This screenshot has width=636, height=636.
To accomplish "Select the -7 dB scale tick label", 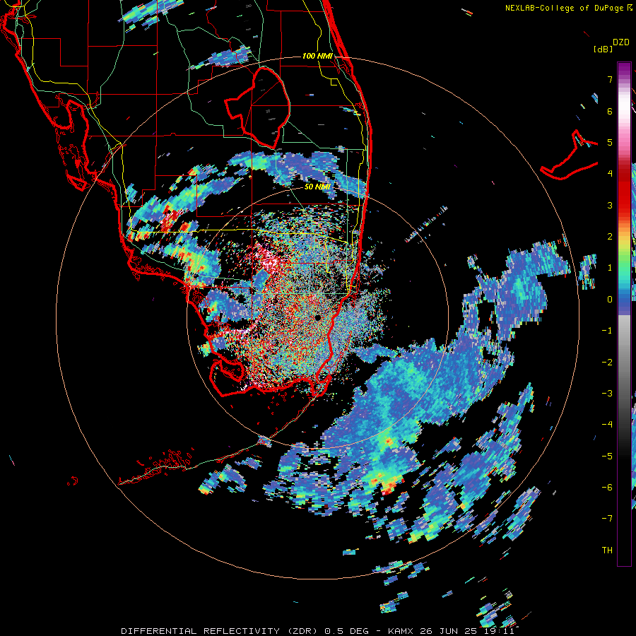I will (607, 519).
